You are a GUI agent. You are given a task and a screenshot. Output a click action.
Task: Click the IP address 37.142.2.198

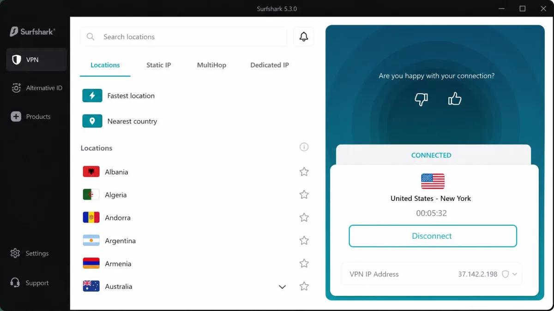point(478,274)
